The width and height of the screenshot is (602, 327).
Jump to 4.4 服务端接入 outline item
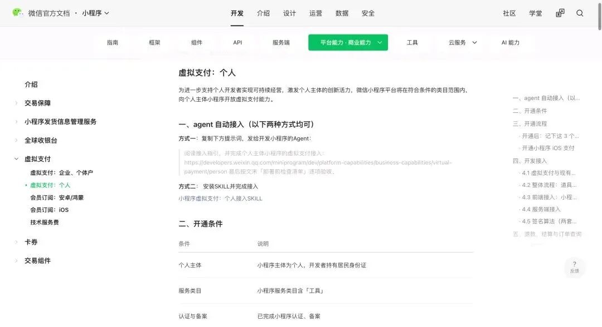coord(541,209)
